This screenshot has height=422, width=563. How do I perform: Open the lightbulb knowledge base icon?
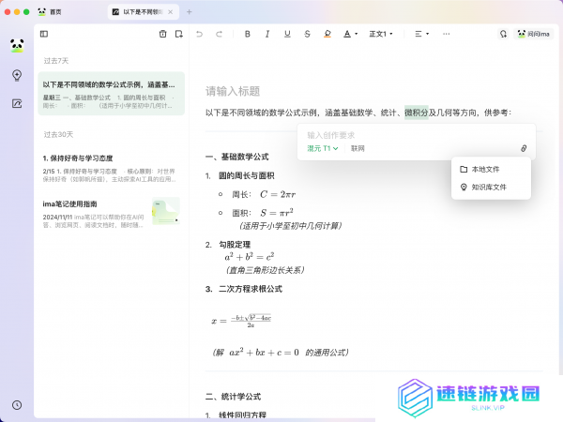(x=17, y=75)
